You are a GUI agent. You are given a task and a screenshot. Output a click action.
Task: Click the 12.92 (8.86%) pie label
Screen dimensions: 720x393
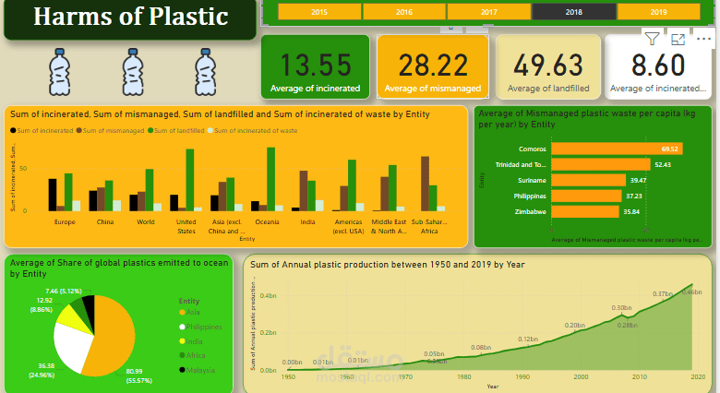click(x=42, y=304)
